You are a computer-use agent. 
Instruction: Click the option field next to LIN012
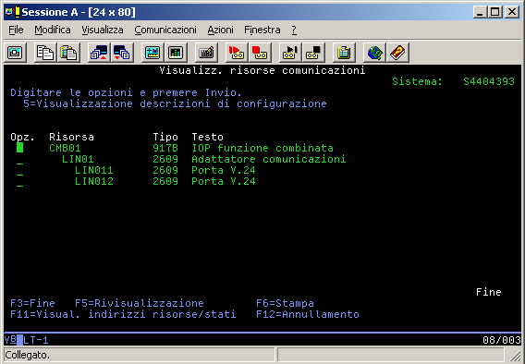click(x=19, y=181)
